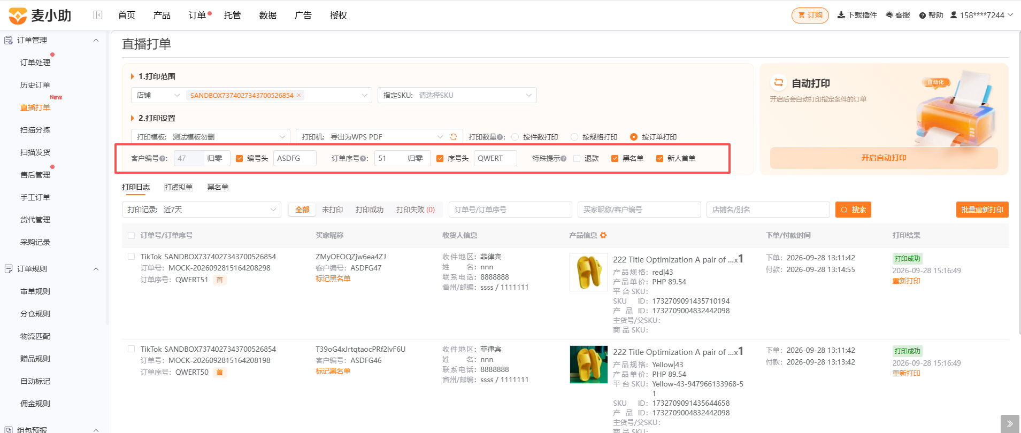Image resolution: width=1021 pixels, height=433 pixels.
Task: Open the 产品 top menu
Action: coord(162,15)
